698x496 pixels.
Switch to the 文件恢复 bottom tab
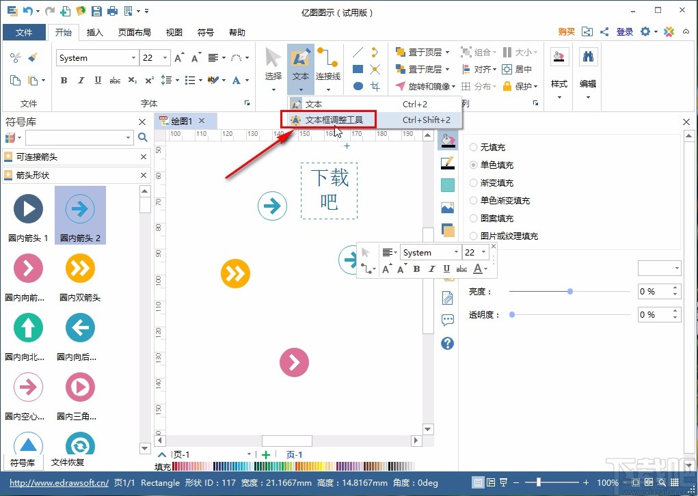coord(68,463)
